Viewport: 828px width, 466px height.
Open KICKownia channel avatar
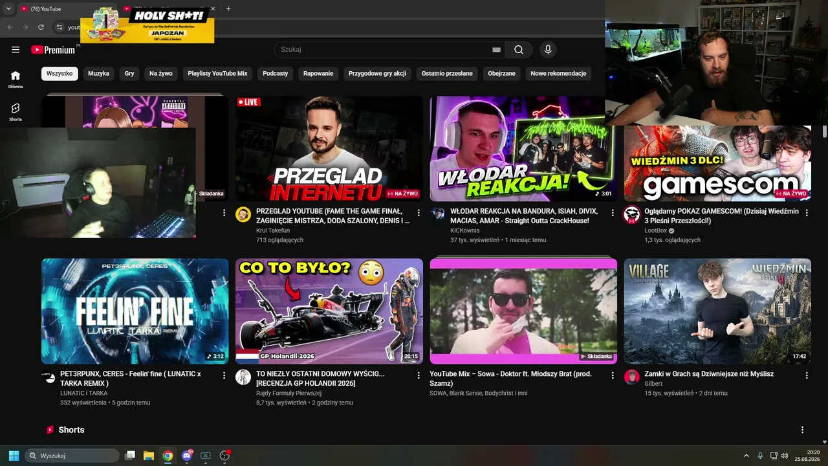[x=437, y=215]
